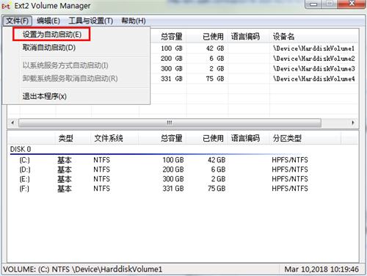Click HPFS/NTFS cell in (F:) row
Viewport: 367px width, 276px height.
point(290,189)
